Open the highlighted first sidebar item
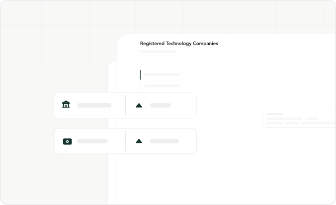The image size is (336, 205). (x=162, y=75)
